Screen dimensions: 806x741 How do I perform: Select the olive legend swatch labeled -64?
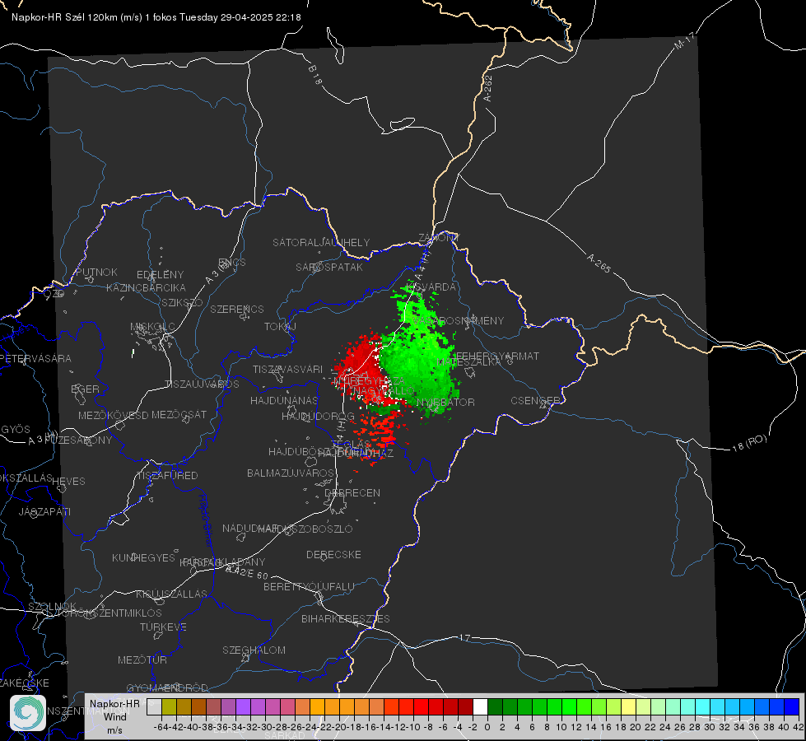pos(169,706)
